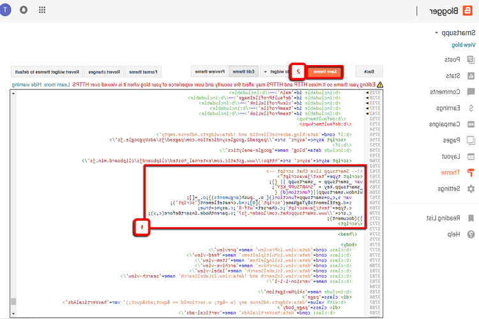
Task: Click the Back button
Action: coord(369,71)
